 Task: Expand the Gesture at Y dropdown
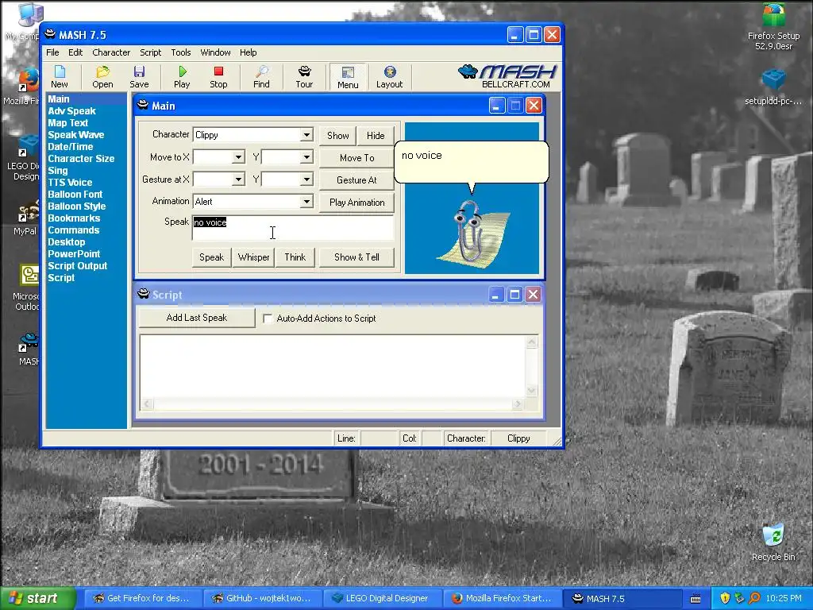click(306, 180)
